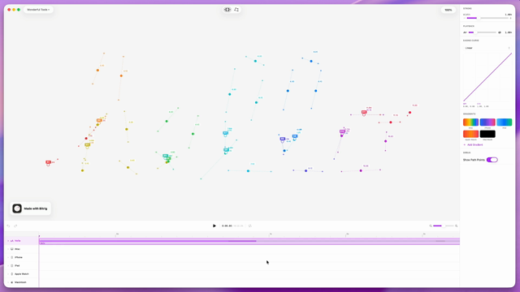Open the Linear easing curve dropdown
The width and height of the screenshot is (520, 292).
pyautogui.click(x=487, y=48)
